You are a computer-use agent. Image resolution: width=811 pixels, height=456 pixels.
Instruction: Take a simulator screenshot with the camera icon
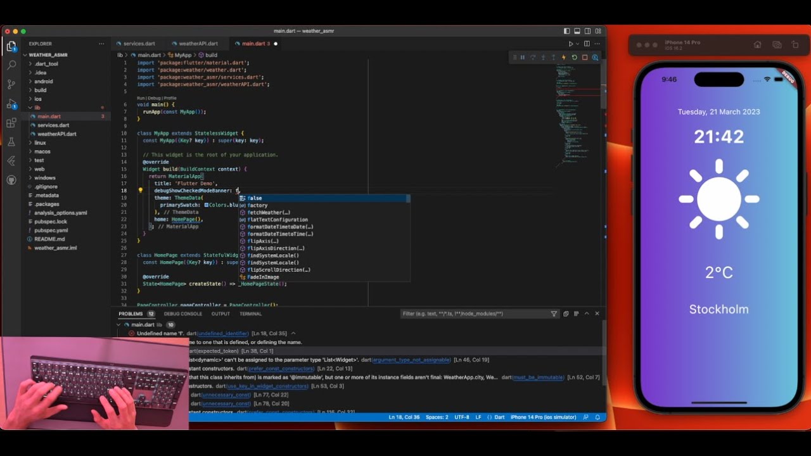(x=777, y=45)
